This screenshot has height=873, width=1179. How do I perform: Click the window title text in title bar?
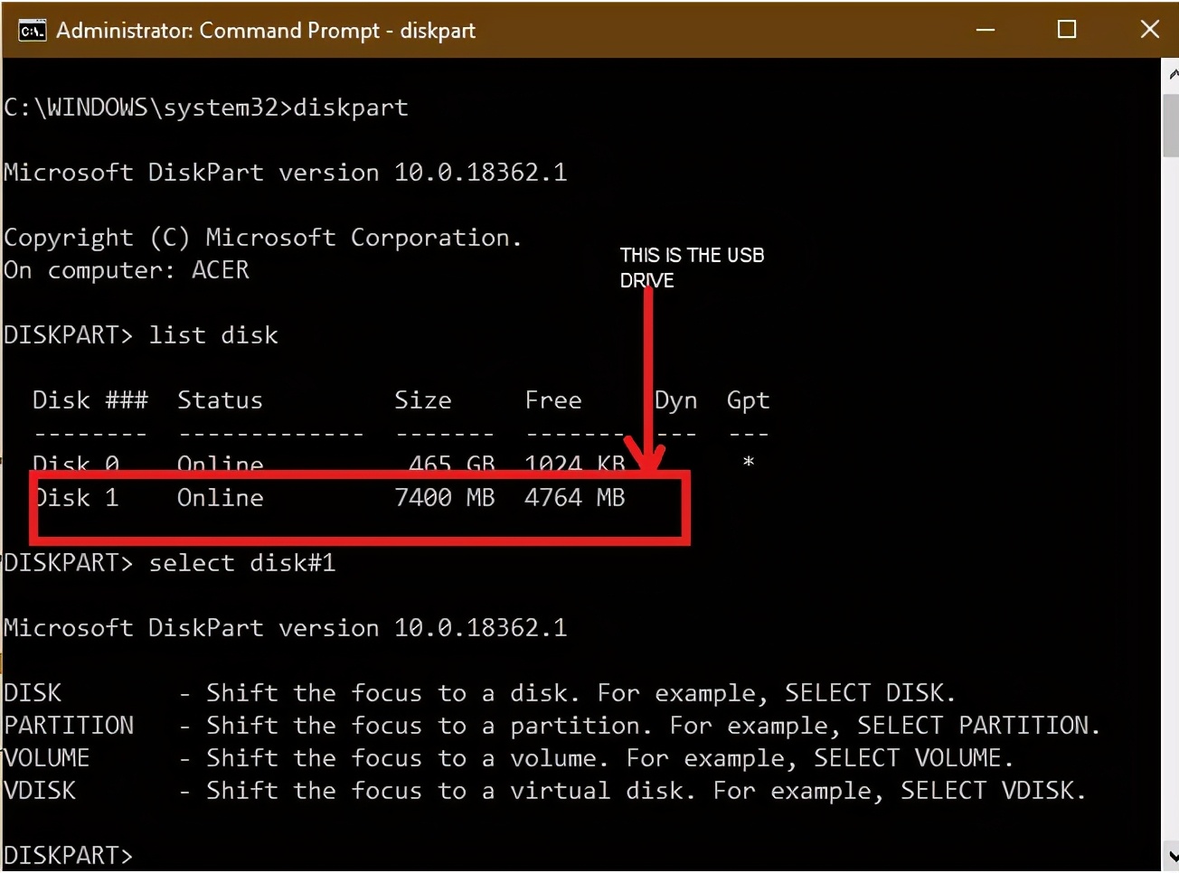point(266,31)
